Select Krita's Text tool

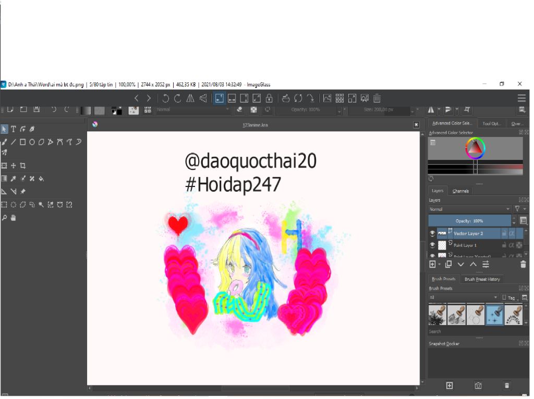point(13,129)
